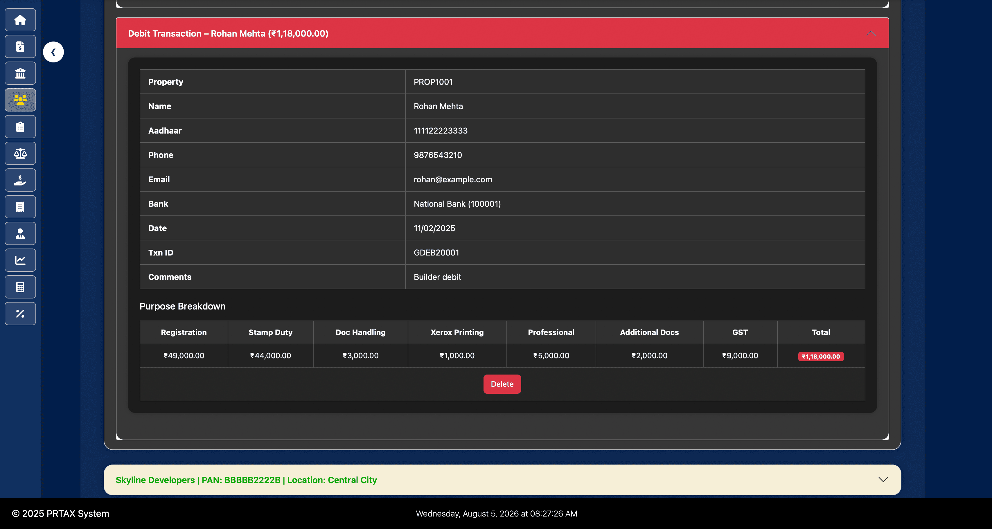The width and height of the screenshot is (992, 529).
Task: Open the percent sidebar icon
Action: click(20, 313)
